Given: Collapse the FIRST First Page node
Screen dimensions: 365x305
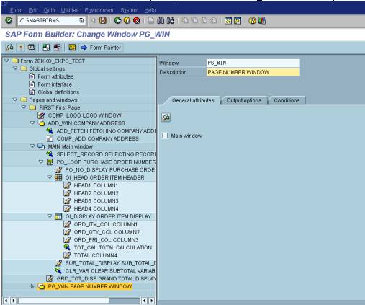Looking at the screenshot, I should (x=24, y=107).
